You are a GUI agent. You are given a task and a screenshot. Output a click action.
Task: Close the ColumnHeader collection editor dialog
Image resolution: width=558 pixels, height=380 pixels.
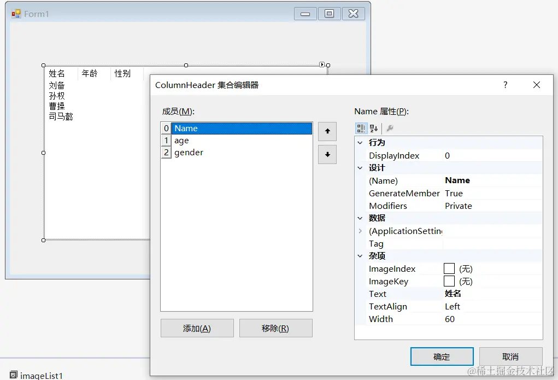click(537, 85)
